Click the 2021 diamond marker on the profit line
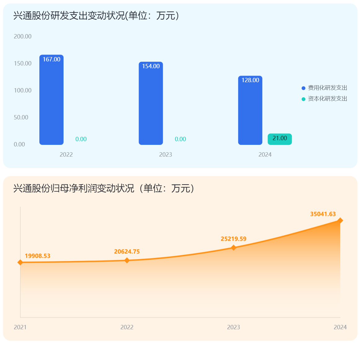This screenshot has width=359, height=344. point(20,262)
